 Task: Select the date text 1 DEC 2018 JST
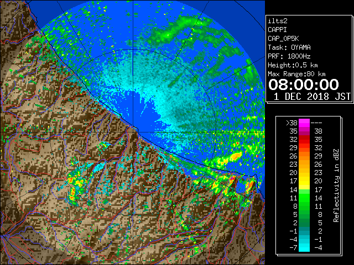(x=312, y=97)
